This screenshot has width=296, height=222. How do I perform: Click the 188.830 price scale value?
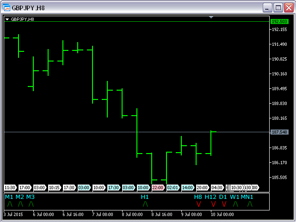[x=279, y=104]
